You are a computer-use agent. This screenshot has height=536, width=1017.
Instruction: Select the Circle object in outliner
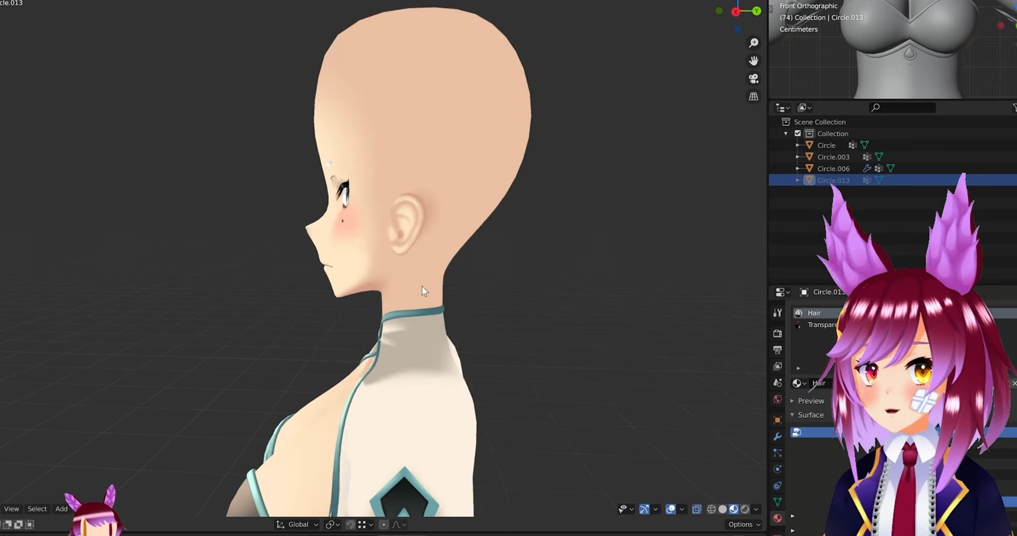tap(826, 145)
